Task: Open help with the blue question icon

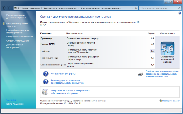Action: (180, 13)
